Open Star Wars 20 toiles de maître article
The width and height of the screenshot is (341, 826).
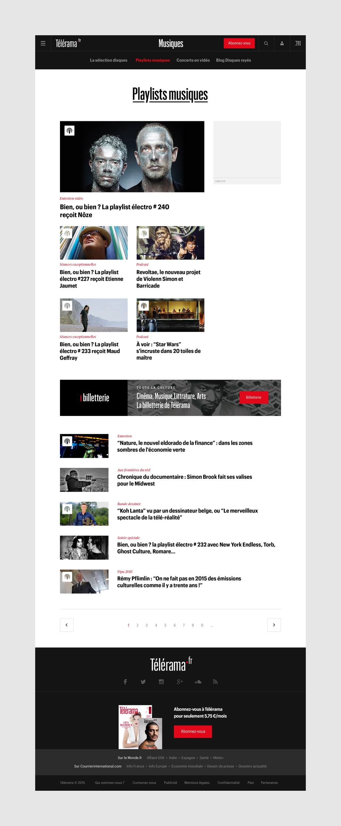point(168,351)
